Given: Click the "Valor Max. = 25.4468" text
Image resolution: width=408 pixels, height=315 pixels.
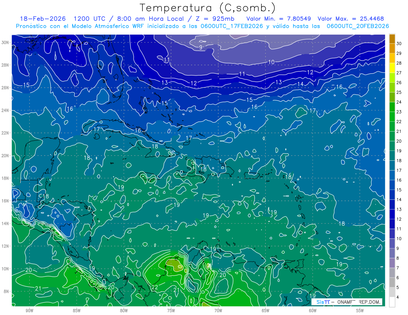Looking at the screenshot, I should click(351, 19).
